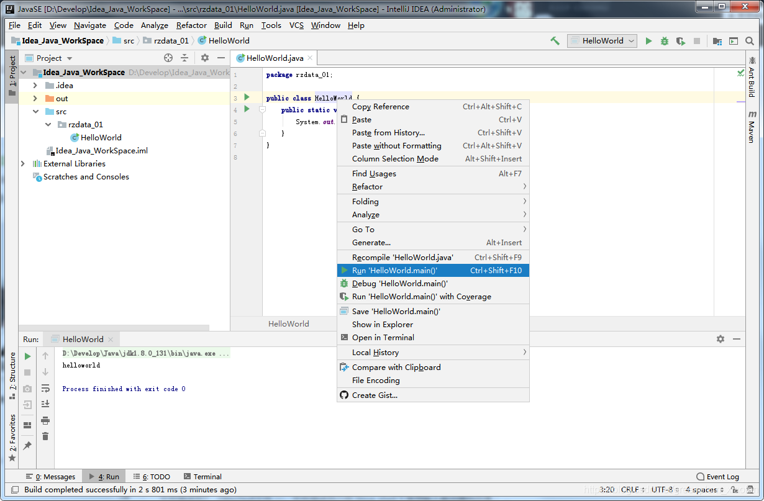Open the Terminal tool window tab
764x501 pixels.
pyautogui.click(x=203, y=477)
